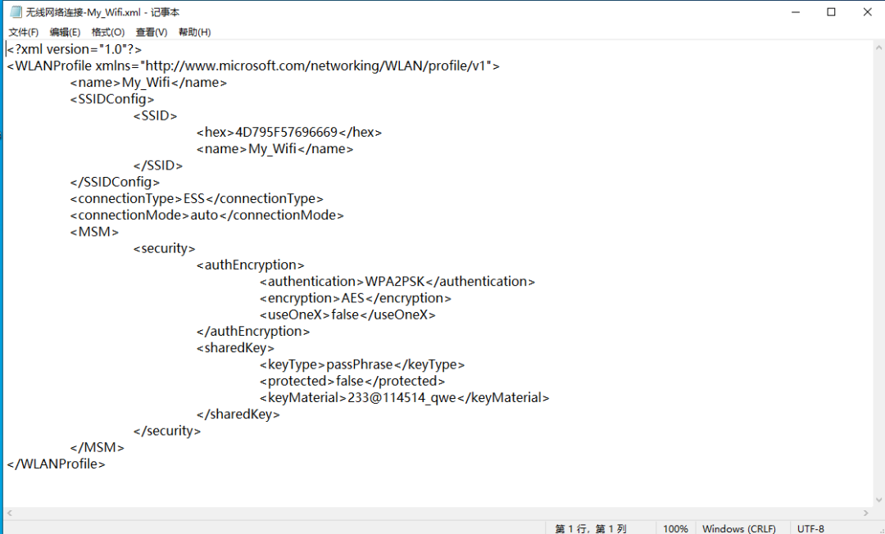Click the closing /SSIDConfig tag

point(116,182)
